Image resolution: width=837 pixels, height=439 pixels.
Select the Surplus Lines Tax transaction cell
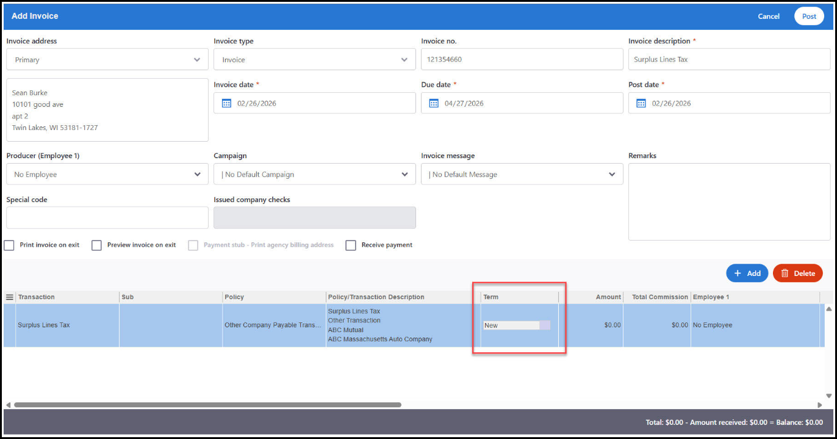(68, 325)
